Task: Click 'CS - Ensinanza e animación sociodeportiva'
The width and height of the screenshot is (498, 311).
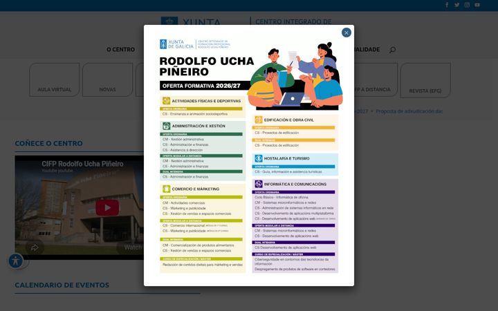Action: [x=195, y=113]
